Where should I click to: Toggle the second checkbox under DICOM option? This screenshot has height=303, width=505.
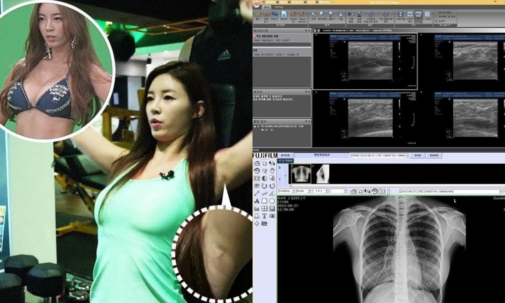(436, 17)
